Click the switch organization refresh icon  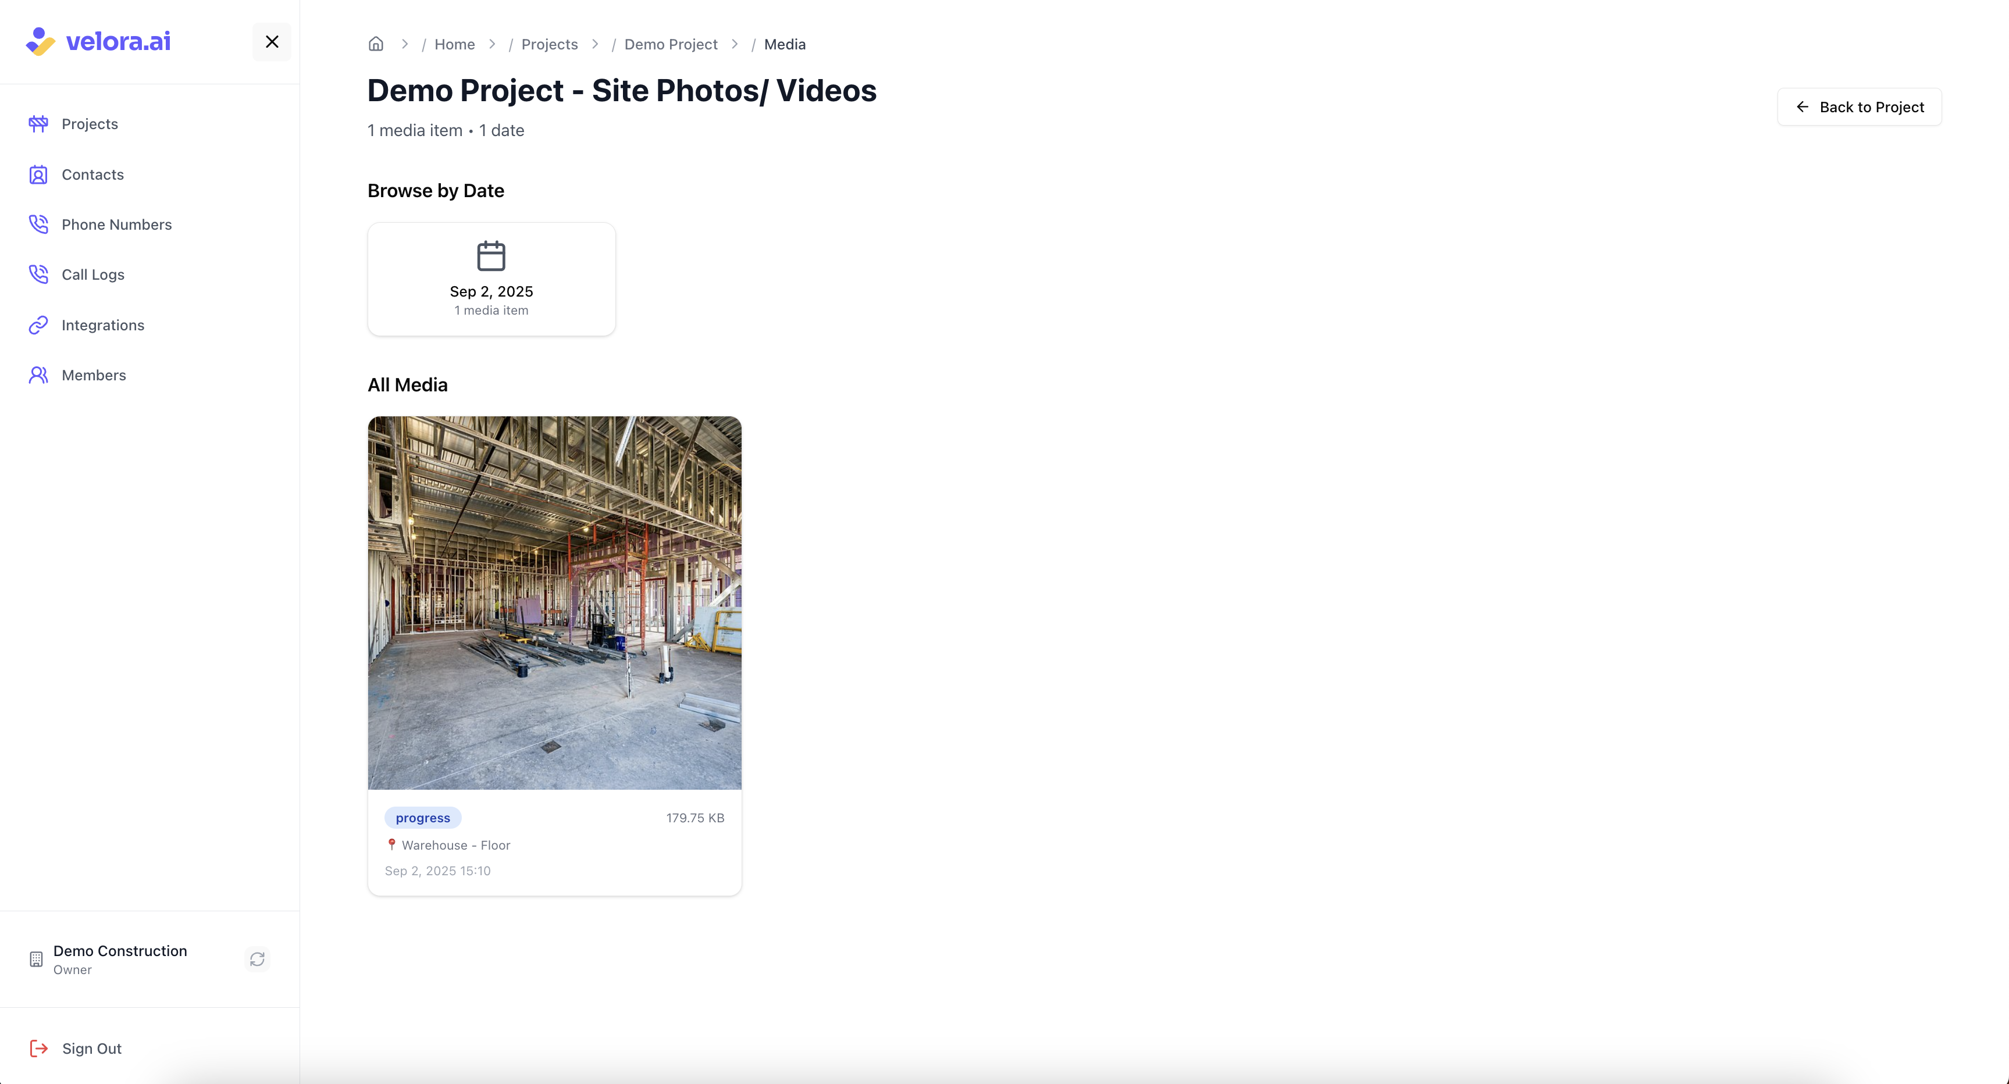pos(257,959)
